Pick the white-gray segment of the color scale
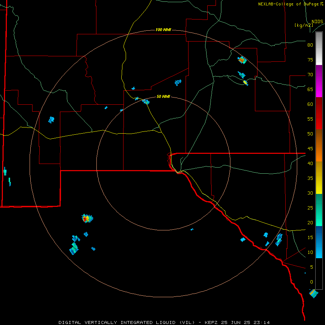 pyautogui.click(x=319, y=48)
